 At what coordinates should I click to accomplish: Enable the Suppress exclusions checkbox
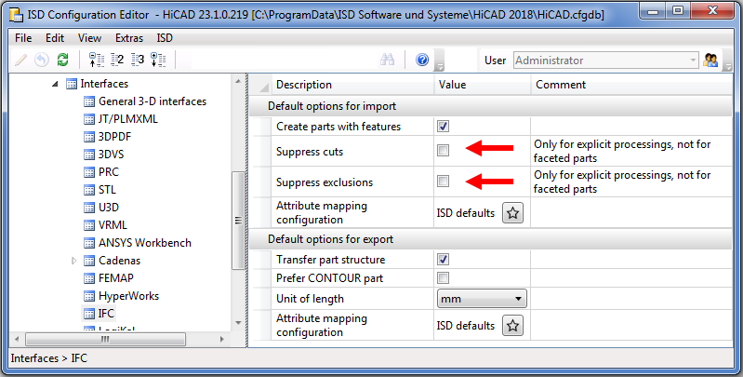click(x=444, y=181)
